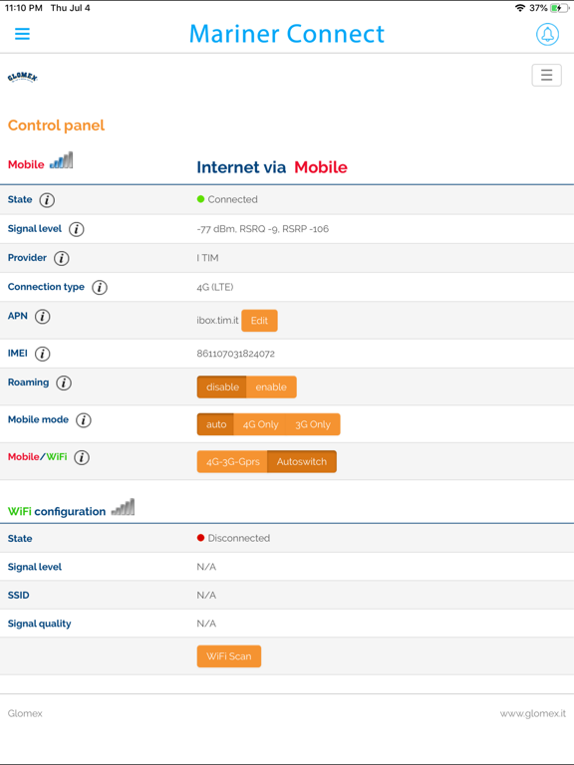
Task: Choose Autoswitch connection option
Action: (302, 461)
